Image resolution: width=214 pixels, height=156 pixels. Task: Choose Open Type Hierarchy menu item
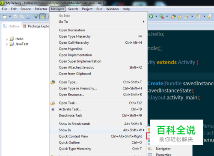tap(99, 36)
